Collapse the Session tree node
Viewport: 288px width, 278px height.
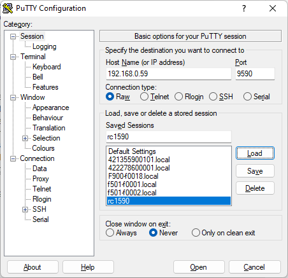coord(13,36)
